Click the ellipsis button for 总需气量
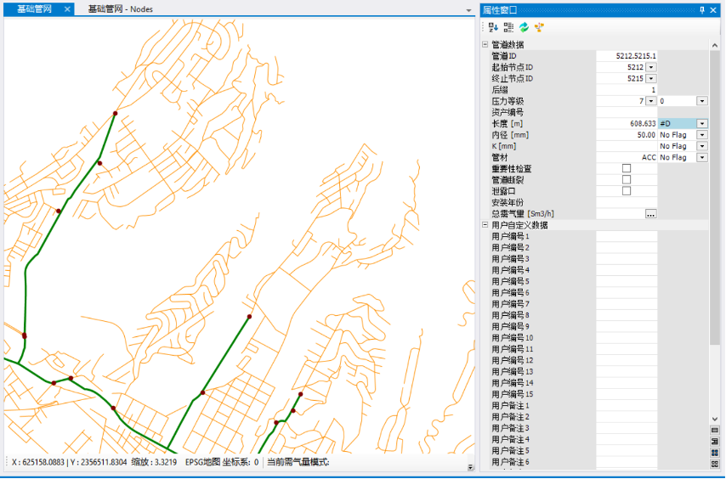The image size is (726, 479). 650,214
